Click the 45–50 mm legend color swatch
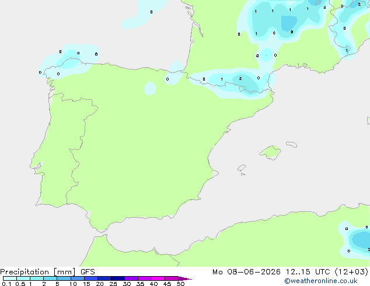The image size is (370, 286). click(172, 278)
